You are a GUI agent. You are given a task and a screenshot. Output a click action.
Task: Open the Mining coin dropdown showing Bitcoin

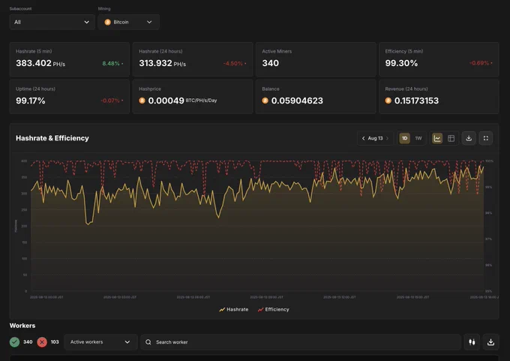pyautogui.click(x=128, y=22)
